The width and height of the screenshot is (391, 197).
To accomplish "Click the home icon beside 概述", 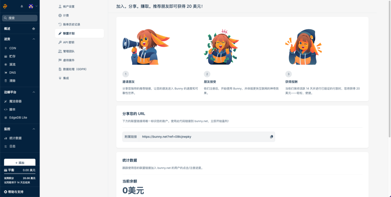I will [x=34, y=29].
